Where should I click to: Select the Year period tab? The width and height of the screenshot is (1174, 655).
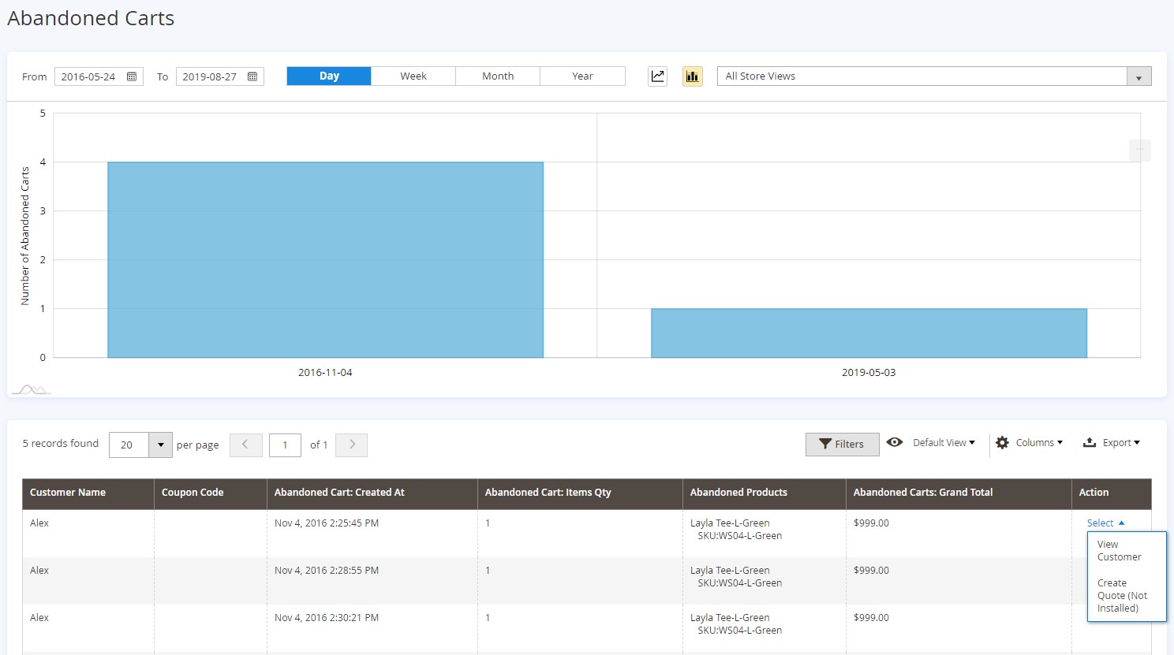click(x=582, y=76)
